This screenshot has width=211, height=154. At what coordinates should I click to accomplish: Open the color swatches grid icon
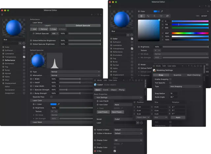pos(167,16)
